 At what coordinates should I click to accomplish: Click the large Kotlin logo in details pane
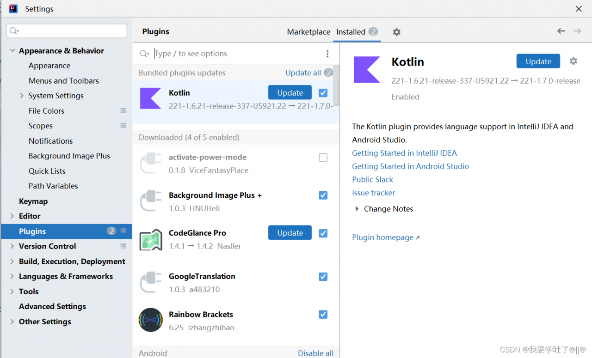pyautogui.click(x=367, y=70)
